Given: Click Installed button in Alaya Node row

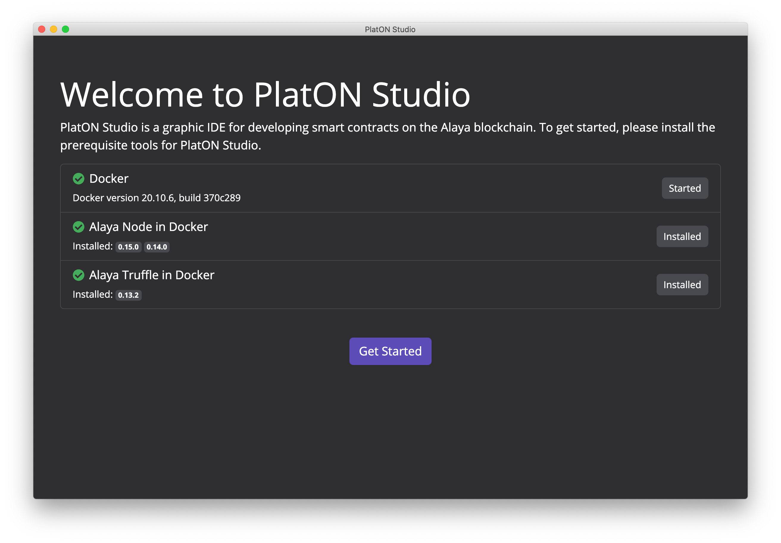Looking at the screenshot, I should click(682, 236).
